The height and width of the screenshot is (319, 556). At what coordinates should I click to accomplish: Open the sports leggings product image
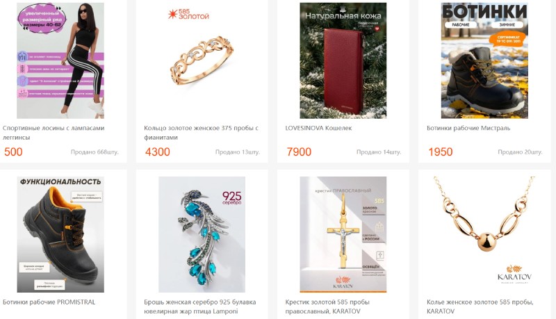point(60,60)
